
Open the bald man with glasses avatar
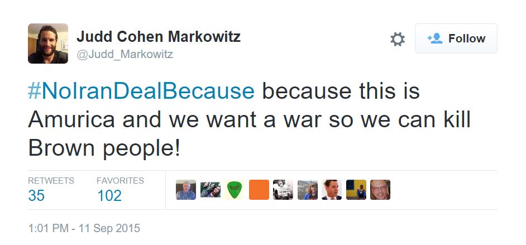click(x=380, y=190)
